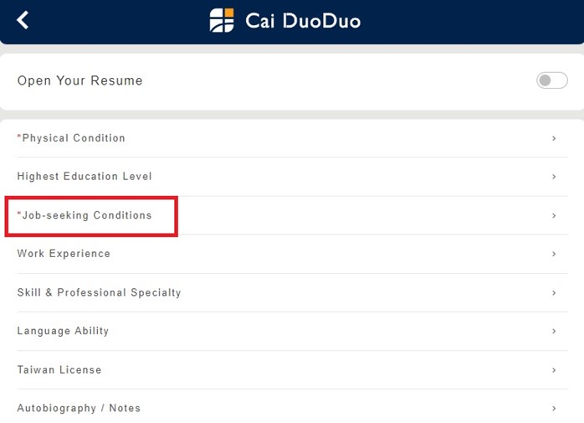Click the Language Ability chevron arrow
The image size is (584, 423).
[554, 331]
